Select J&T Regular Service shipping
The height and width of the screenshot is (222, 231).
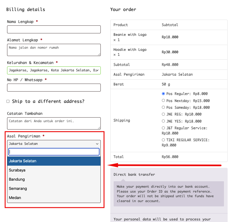click(x=163, y=128)
